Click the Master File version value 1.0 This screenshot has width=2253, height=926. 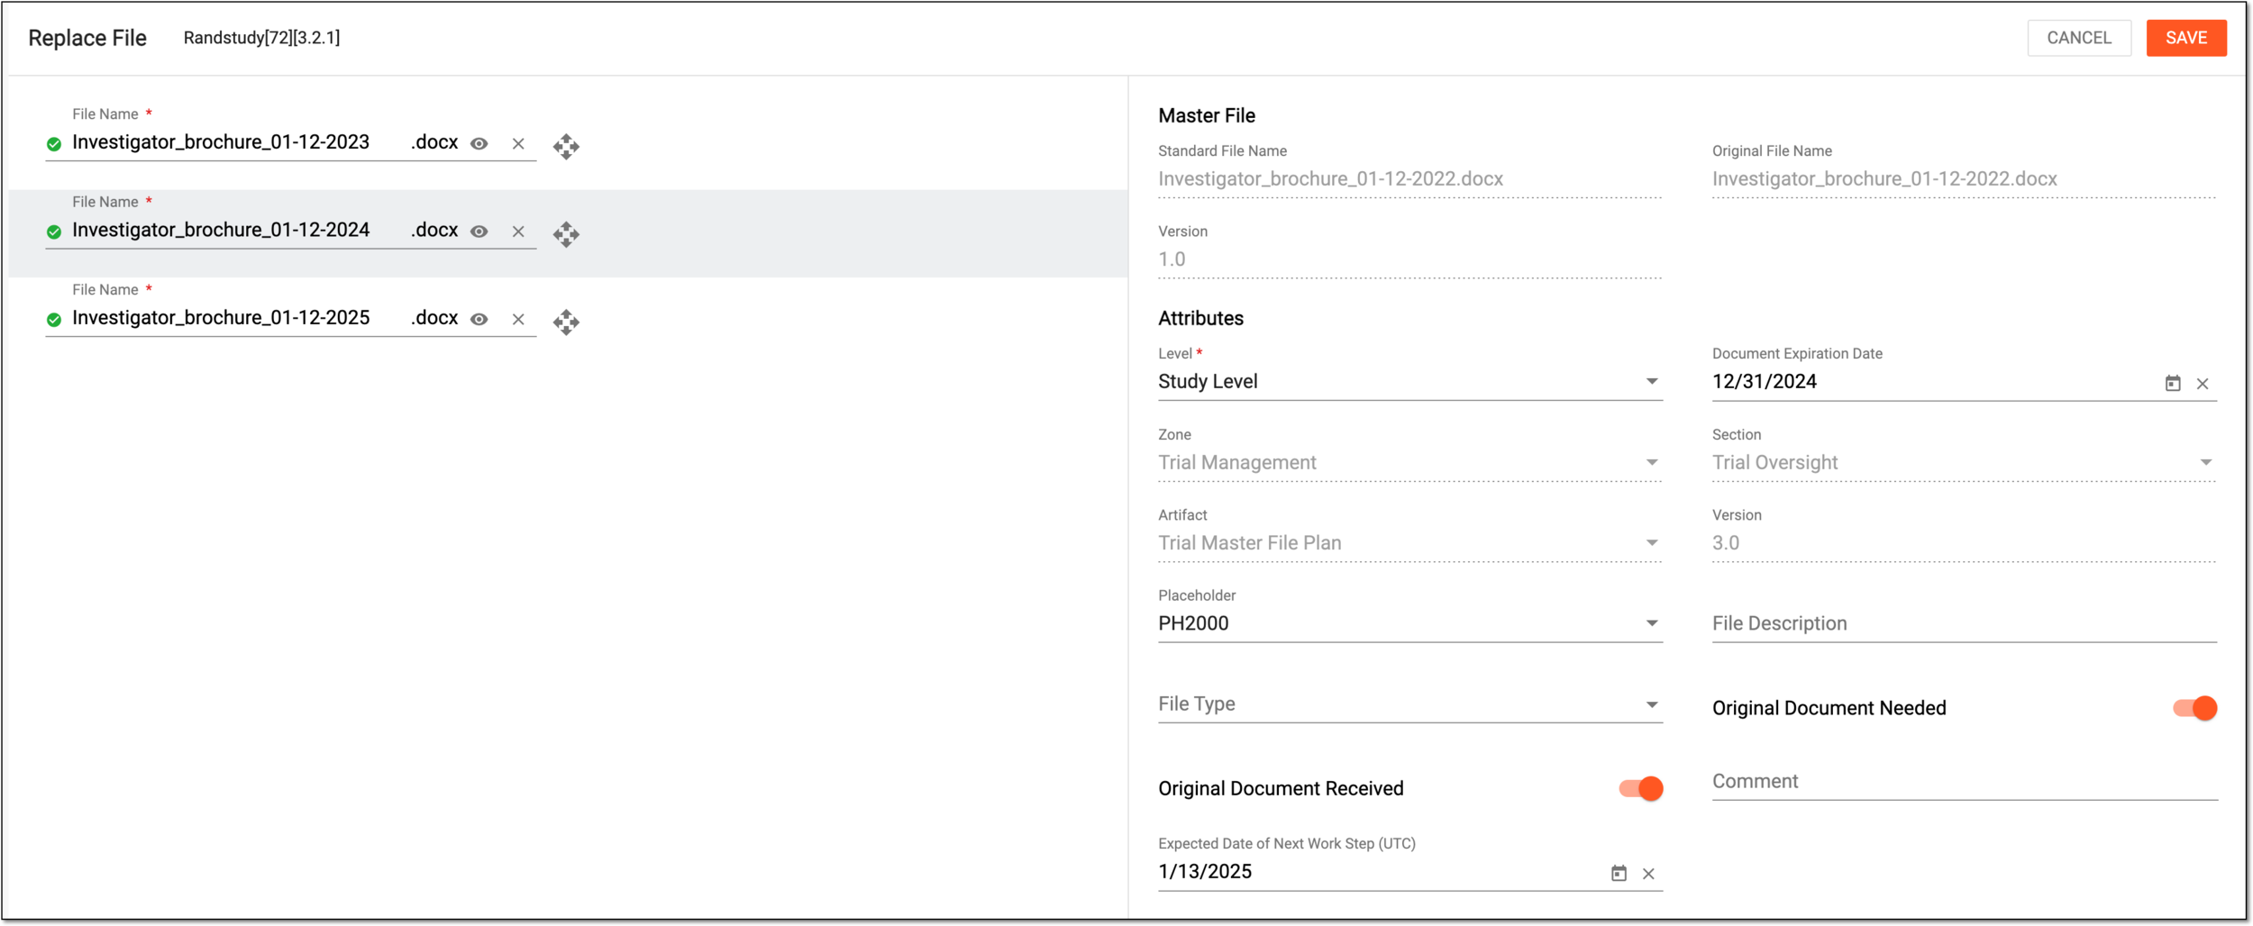coord(1172,259)
